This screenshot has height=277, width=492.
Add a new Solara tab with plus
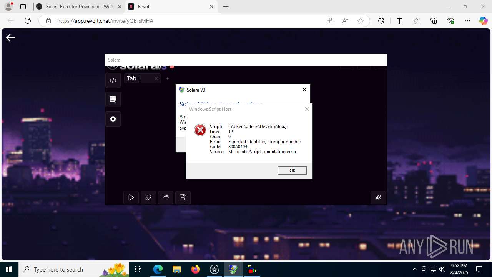click(168, 78)
